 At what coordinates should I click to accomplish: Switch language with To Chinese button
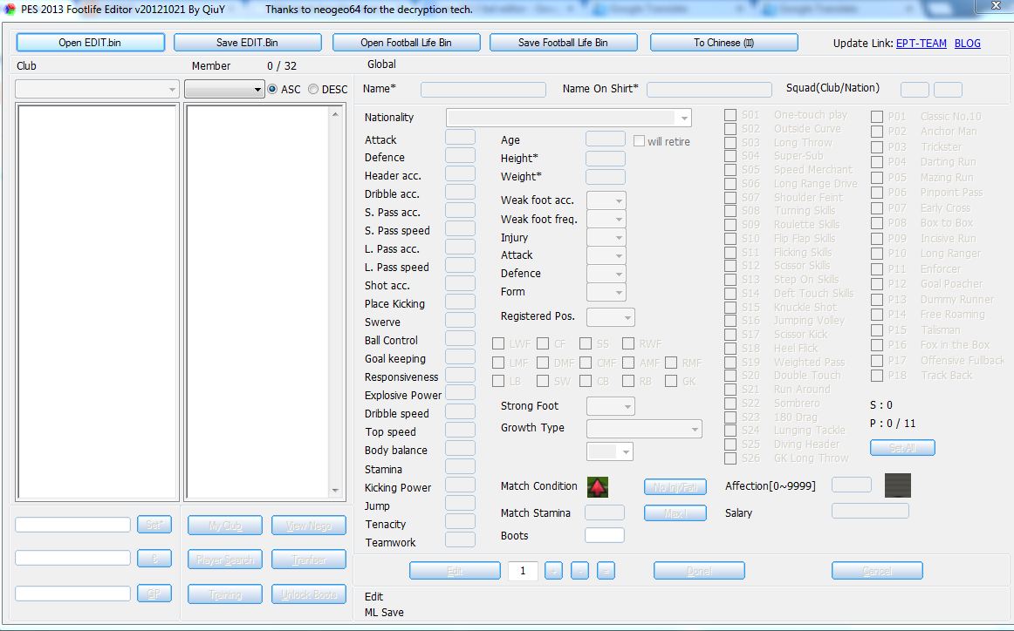pyautogui.click(x=723, y=42)
